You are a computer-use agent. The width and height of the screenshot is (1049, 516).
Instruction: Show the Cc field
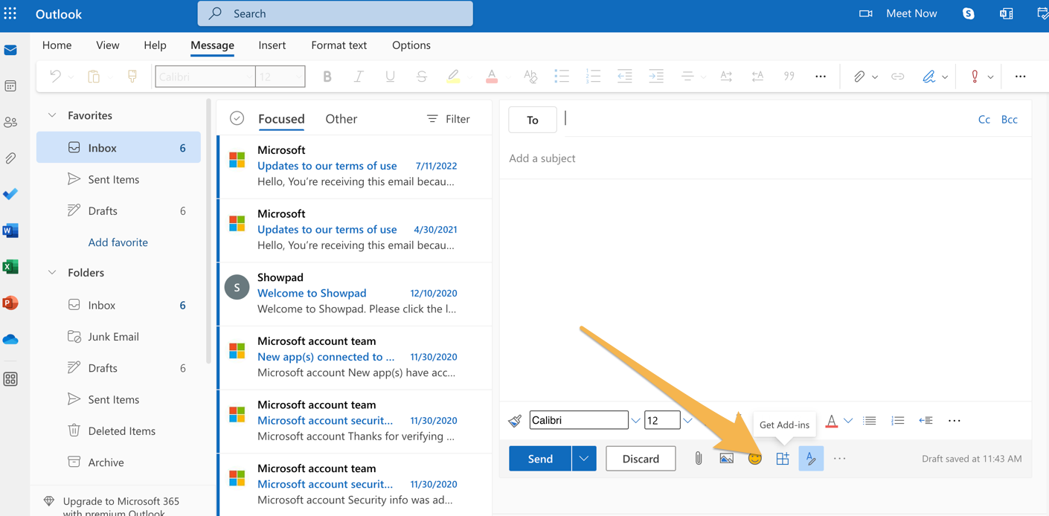pyautogui.click(x=984, y=120)
